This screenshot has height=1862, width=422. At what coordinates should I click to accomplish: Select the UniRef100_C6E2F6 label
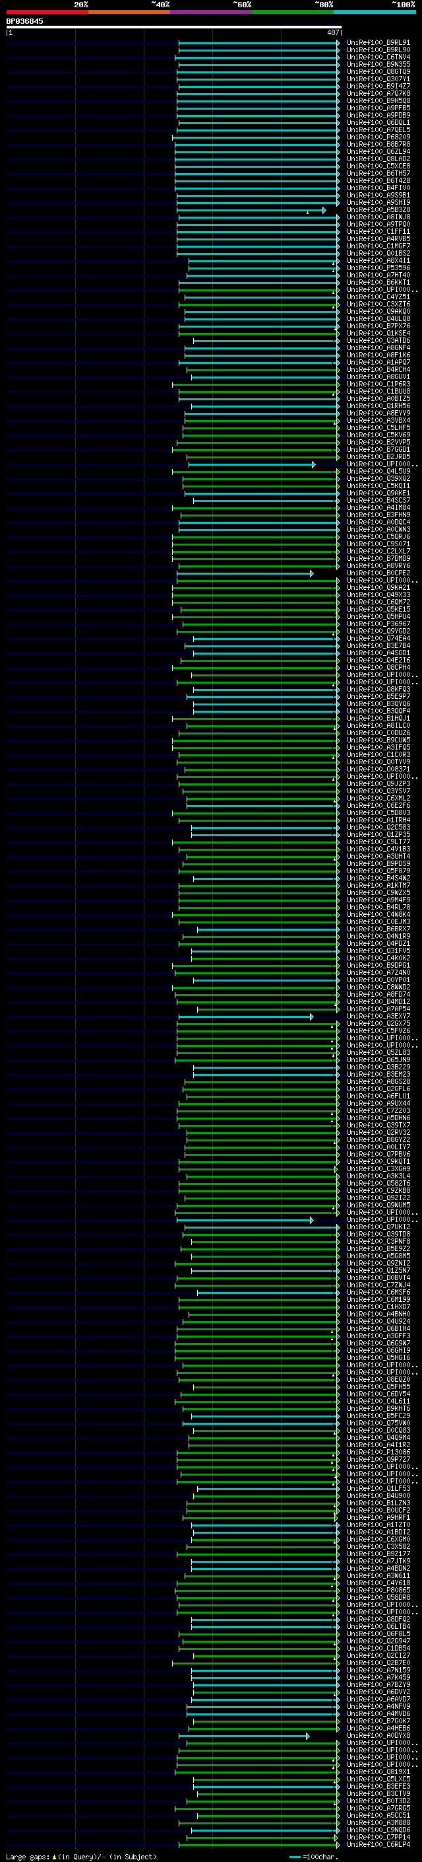pyautogui.click(x=378, y=805)
